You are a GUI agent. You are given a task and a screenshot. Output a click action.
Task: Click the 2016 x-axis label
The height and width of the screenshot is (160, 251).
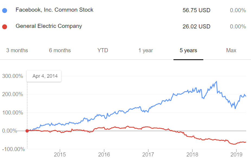(104, 154)
